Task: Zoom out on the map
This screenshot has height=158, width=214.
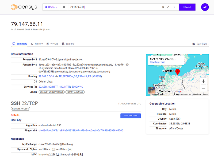Action: tap(204, 88)
